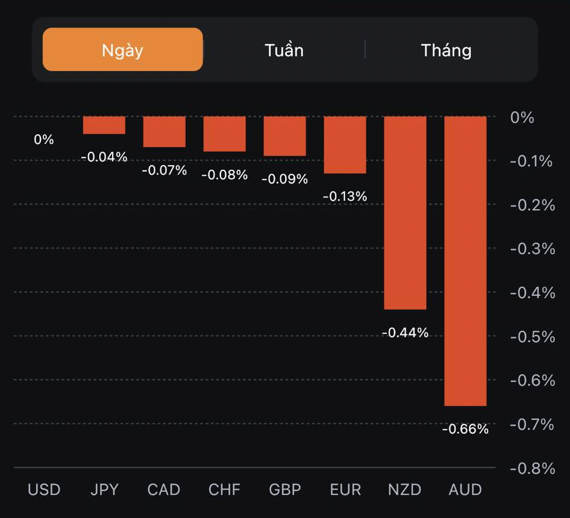Click the NZD bar in the chart
570x518 pixels.
click(405, 212)
